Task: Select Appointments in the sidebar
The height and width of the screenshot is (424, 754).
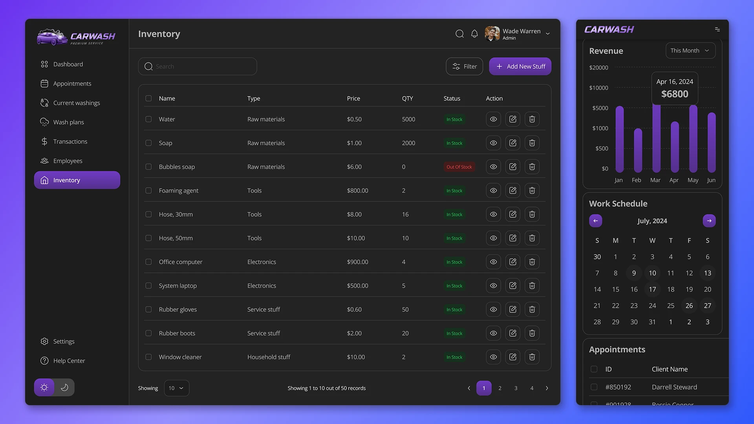Action: (x=72, y=83)
